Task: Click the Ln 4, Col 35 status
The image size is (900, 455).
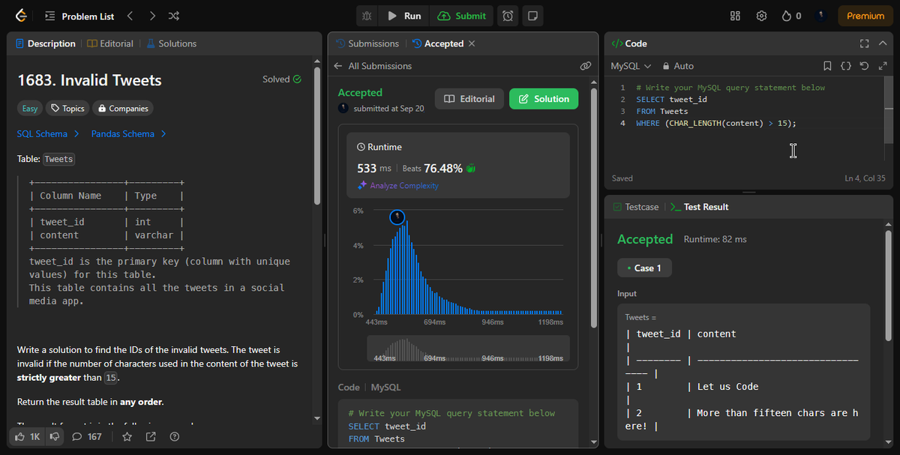Action: pyautogui.click(x=865, y=178)
